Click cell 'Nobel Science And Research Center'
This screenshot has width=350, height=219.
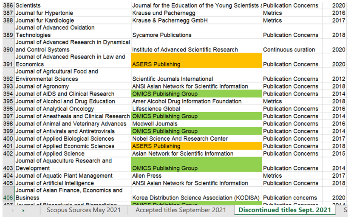[x=197, y=139]
